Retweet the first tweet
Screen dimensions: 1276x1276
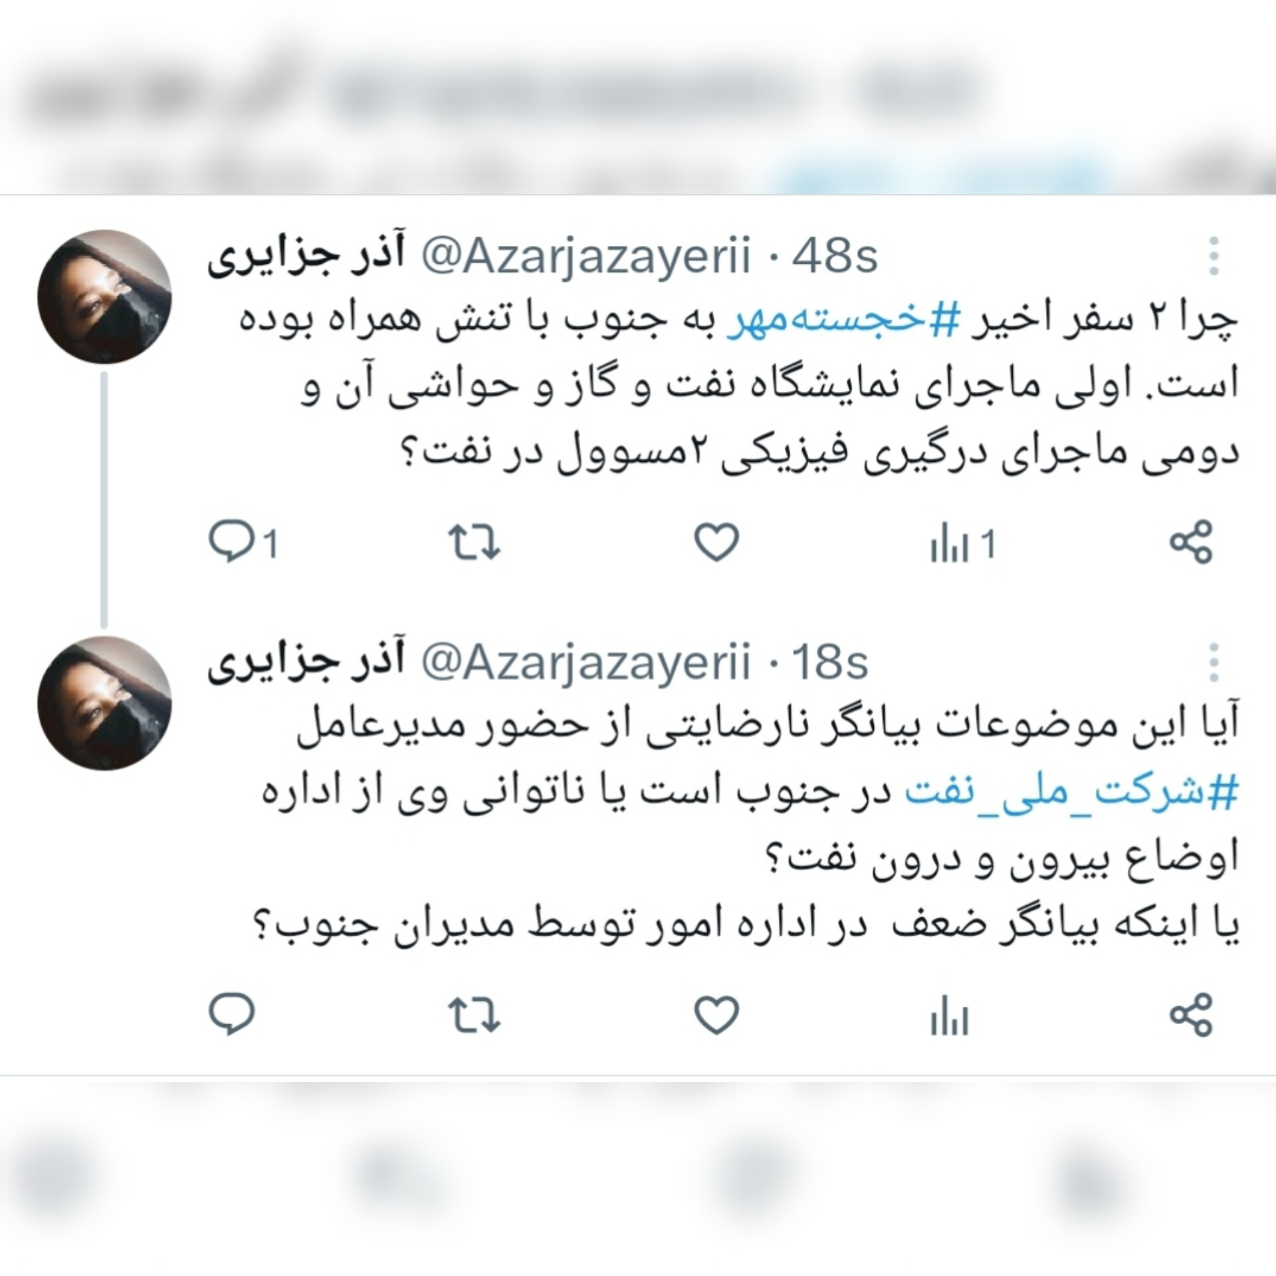tap(473, 543)
